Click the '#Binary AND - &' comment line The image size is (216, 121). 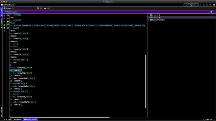coord(21,60)
